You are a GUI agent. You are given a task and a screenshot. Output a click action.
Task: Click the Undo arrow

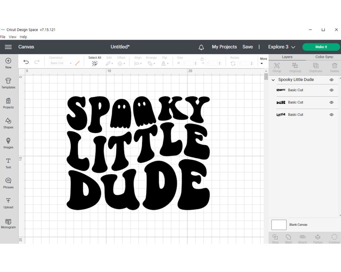coord(26,62)
